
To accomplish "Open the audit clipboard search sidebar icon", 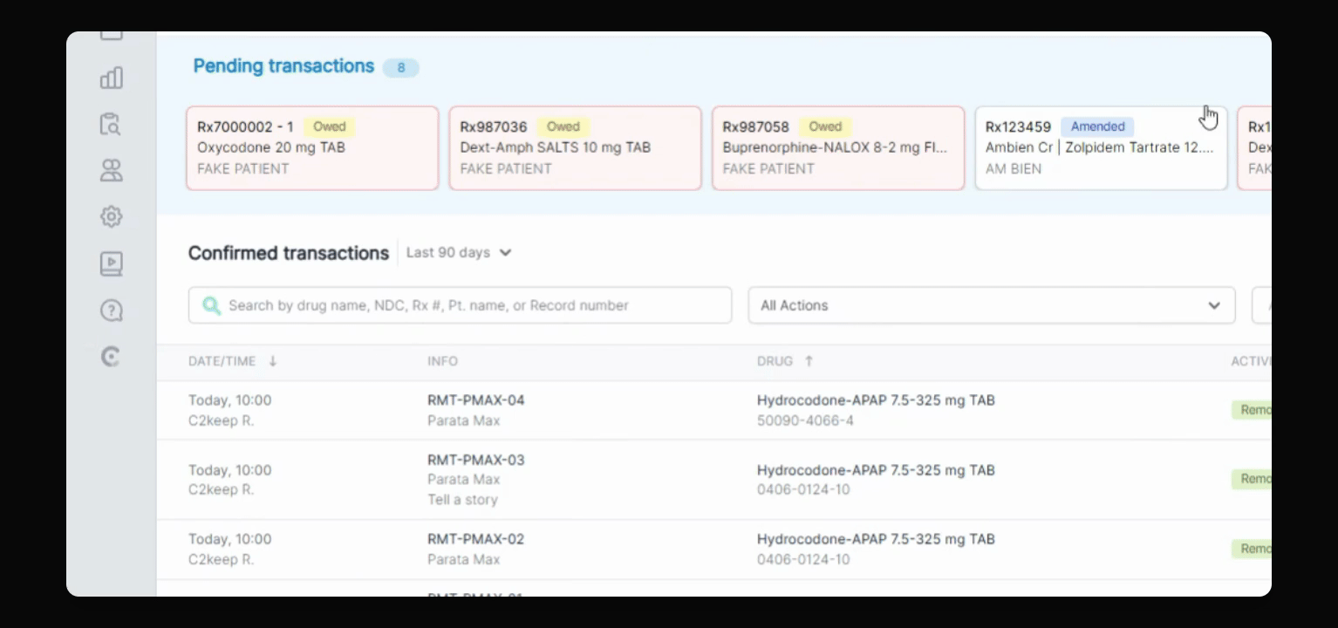I will point(111,125).
